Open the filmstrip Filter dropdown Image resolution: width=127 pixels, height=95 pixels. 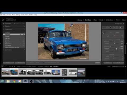pos(118,66)
